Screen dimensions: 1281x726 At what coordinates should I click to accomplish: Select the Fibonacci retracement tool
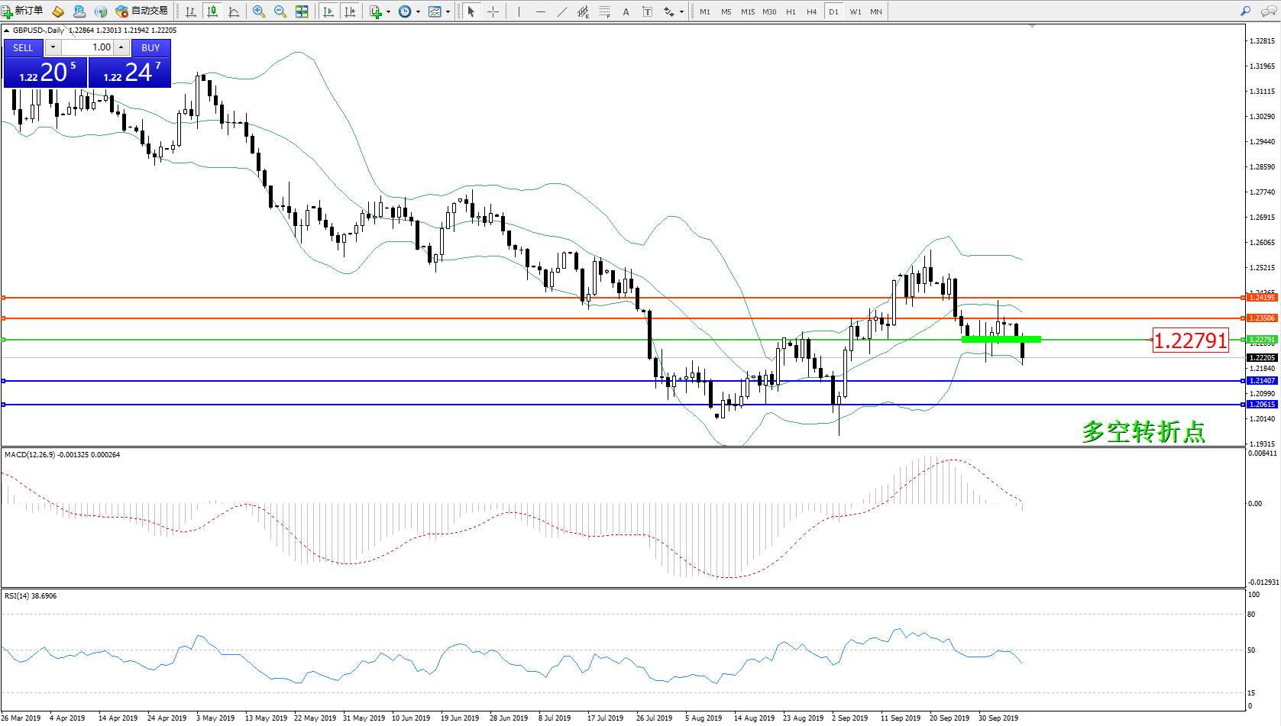click(x=604, y=11)
